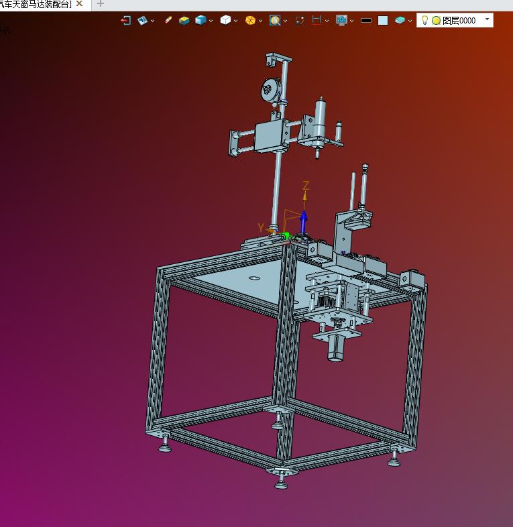Click the black color swatch
The image size is (513, 527).
point(366,20)
